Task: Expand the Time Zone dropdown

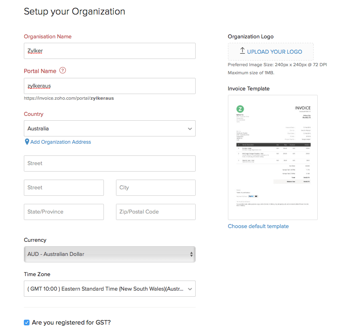Action: point(110,289)
